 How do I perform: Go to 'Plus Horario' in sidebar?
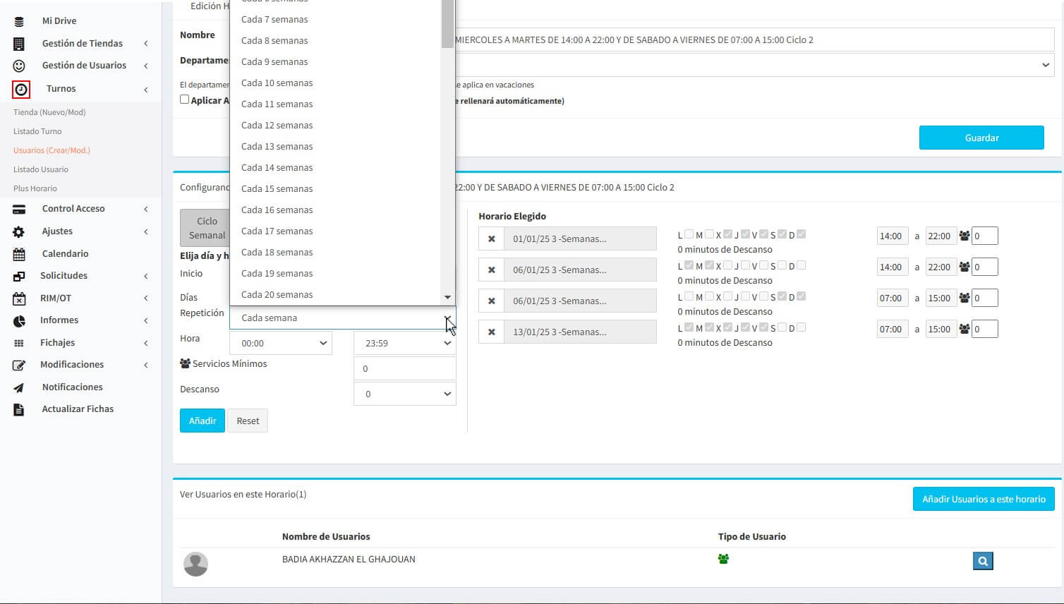click(35, 188)
